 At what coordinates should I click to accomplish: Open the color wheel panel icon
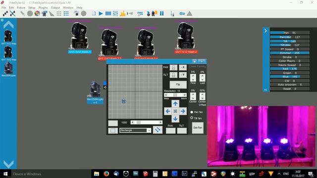point(37,13)
